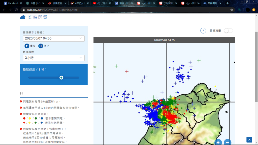Click the lock icon in address bar
The height and width of the screenshot is (145, 258).
coord(24,10)
